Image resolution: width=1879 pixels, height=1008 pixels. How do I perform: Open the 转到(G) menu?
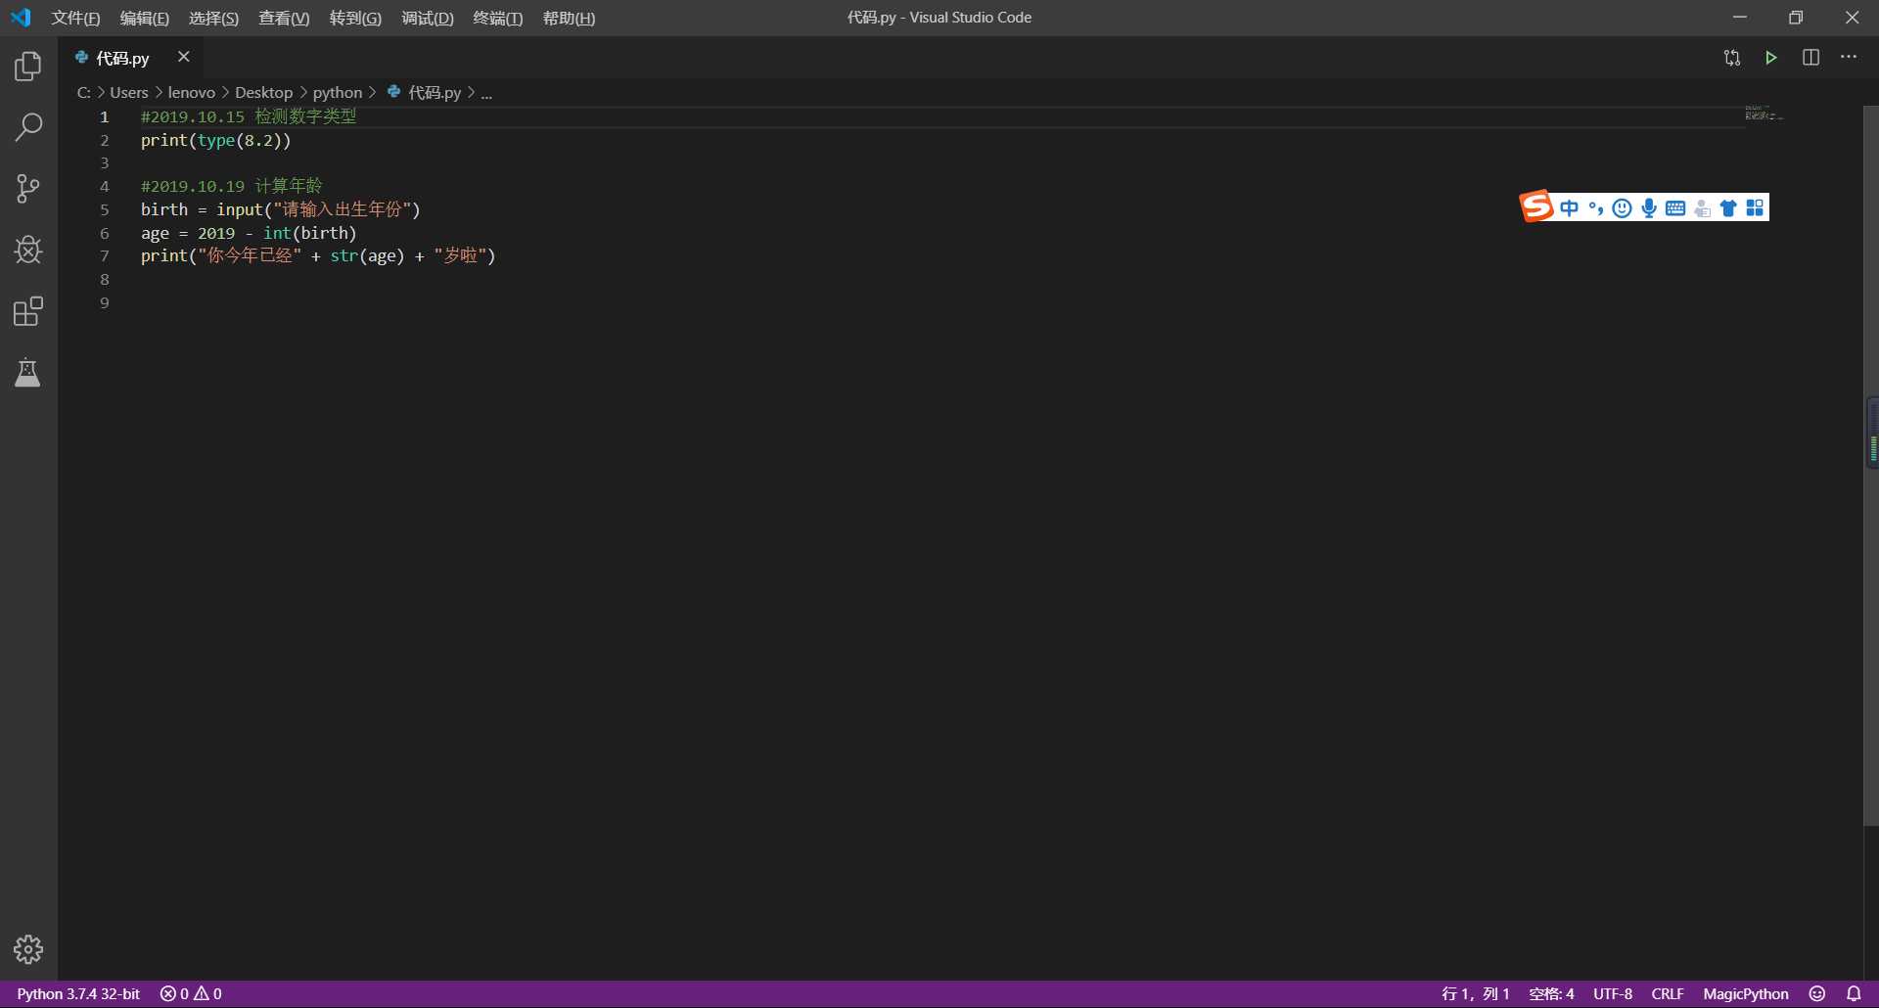355,18
